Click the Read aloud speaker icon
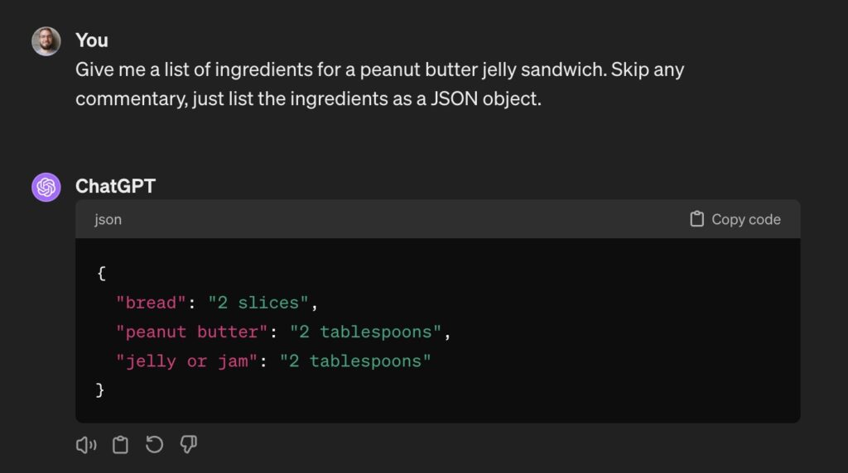The image size is (848, 473). [x=86, y=445]
